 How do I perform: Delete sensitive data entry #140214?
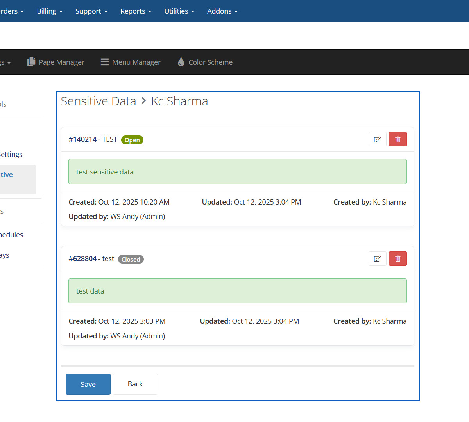click(x=397, y=139)
